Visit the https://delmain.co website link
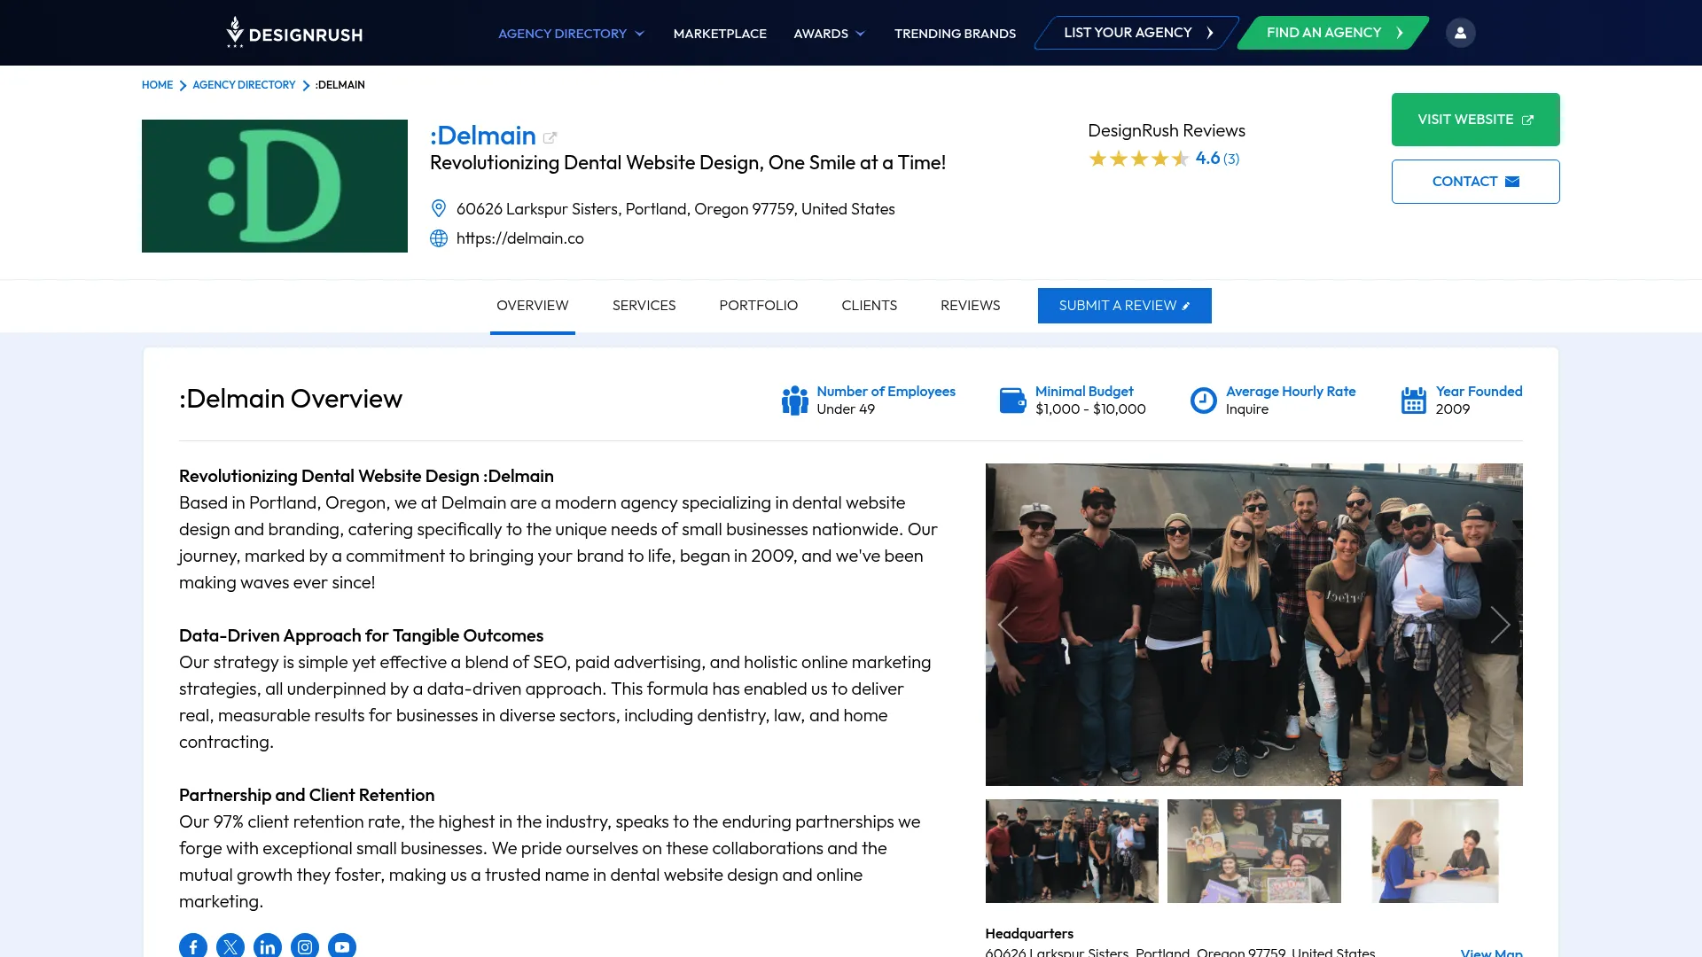The width and height of the screenshot is (1702, 957). click(519, 237)
